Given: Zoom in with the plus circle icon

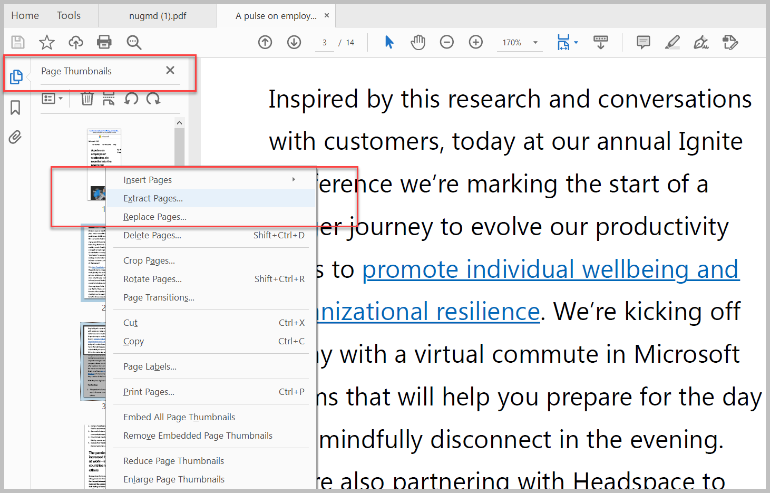Looking at the screenshot, I should pyautogui.click(x=476, y=42).
